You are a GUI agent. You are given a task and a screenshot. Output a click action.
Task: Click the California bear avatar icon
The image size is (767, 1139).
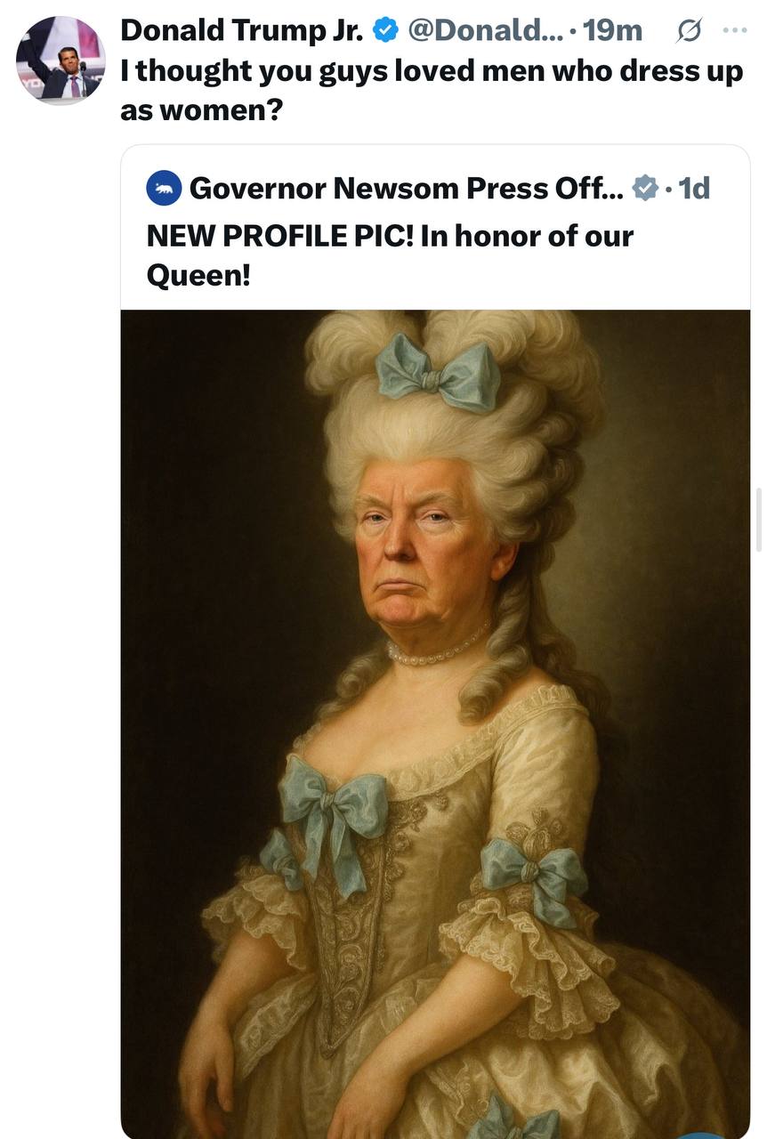click(164, 188)
